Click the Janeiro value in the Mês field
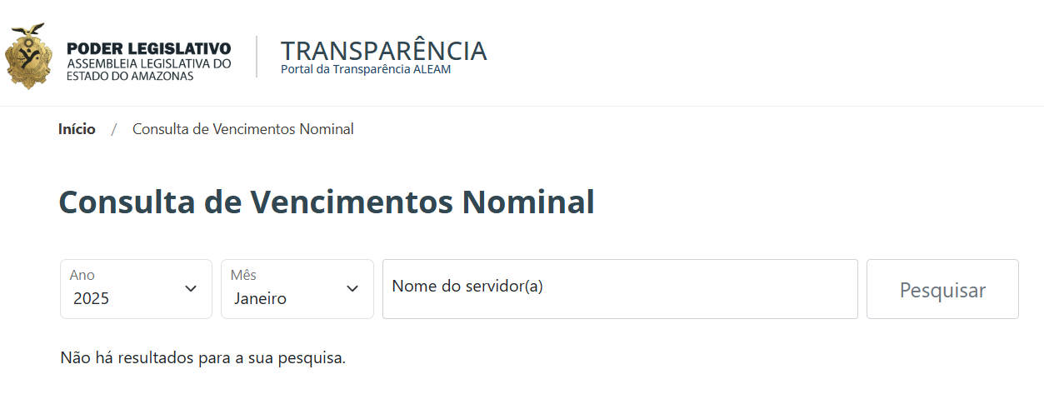The height and width of the screenshot is (419, 1044). [260, 298]
